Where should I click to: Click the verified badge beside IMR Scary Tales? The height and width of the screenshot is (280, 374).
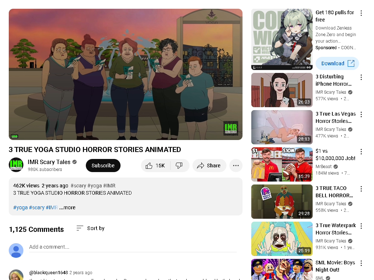75,162
